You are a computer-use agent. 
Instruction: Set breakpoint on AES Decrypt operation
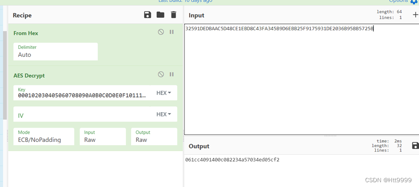tap(172, 74)
